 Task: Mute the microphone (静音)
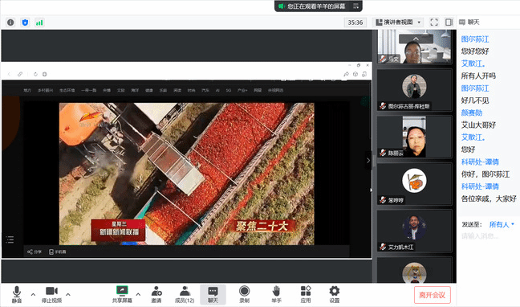pyautogui.click(x=17, y=294)
